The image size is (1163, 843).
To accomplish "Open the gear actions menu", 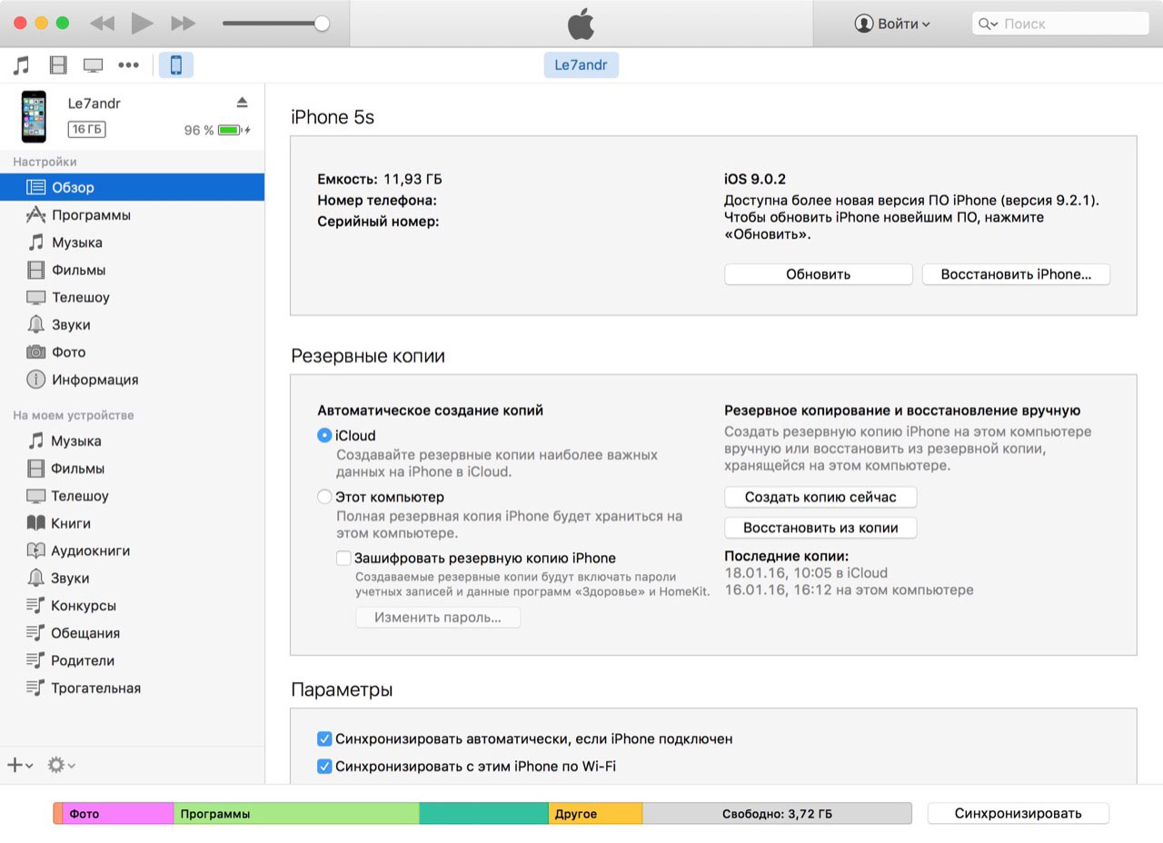I will [61, 765].
